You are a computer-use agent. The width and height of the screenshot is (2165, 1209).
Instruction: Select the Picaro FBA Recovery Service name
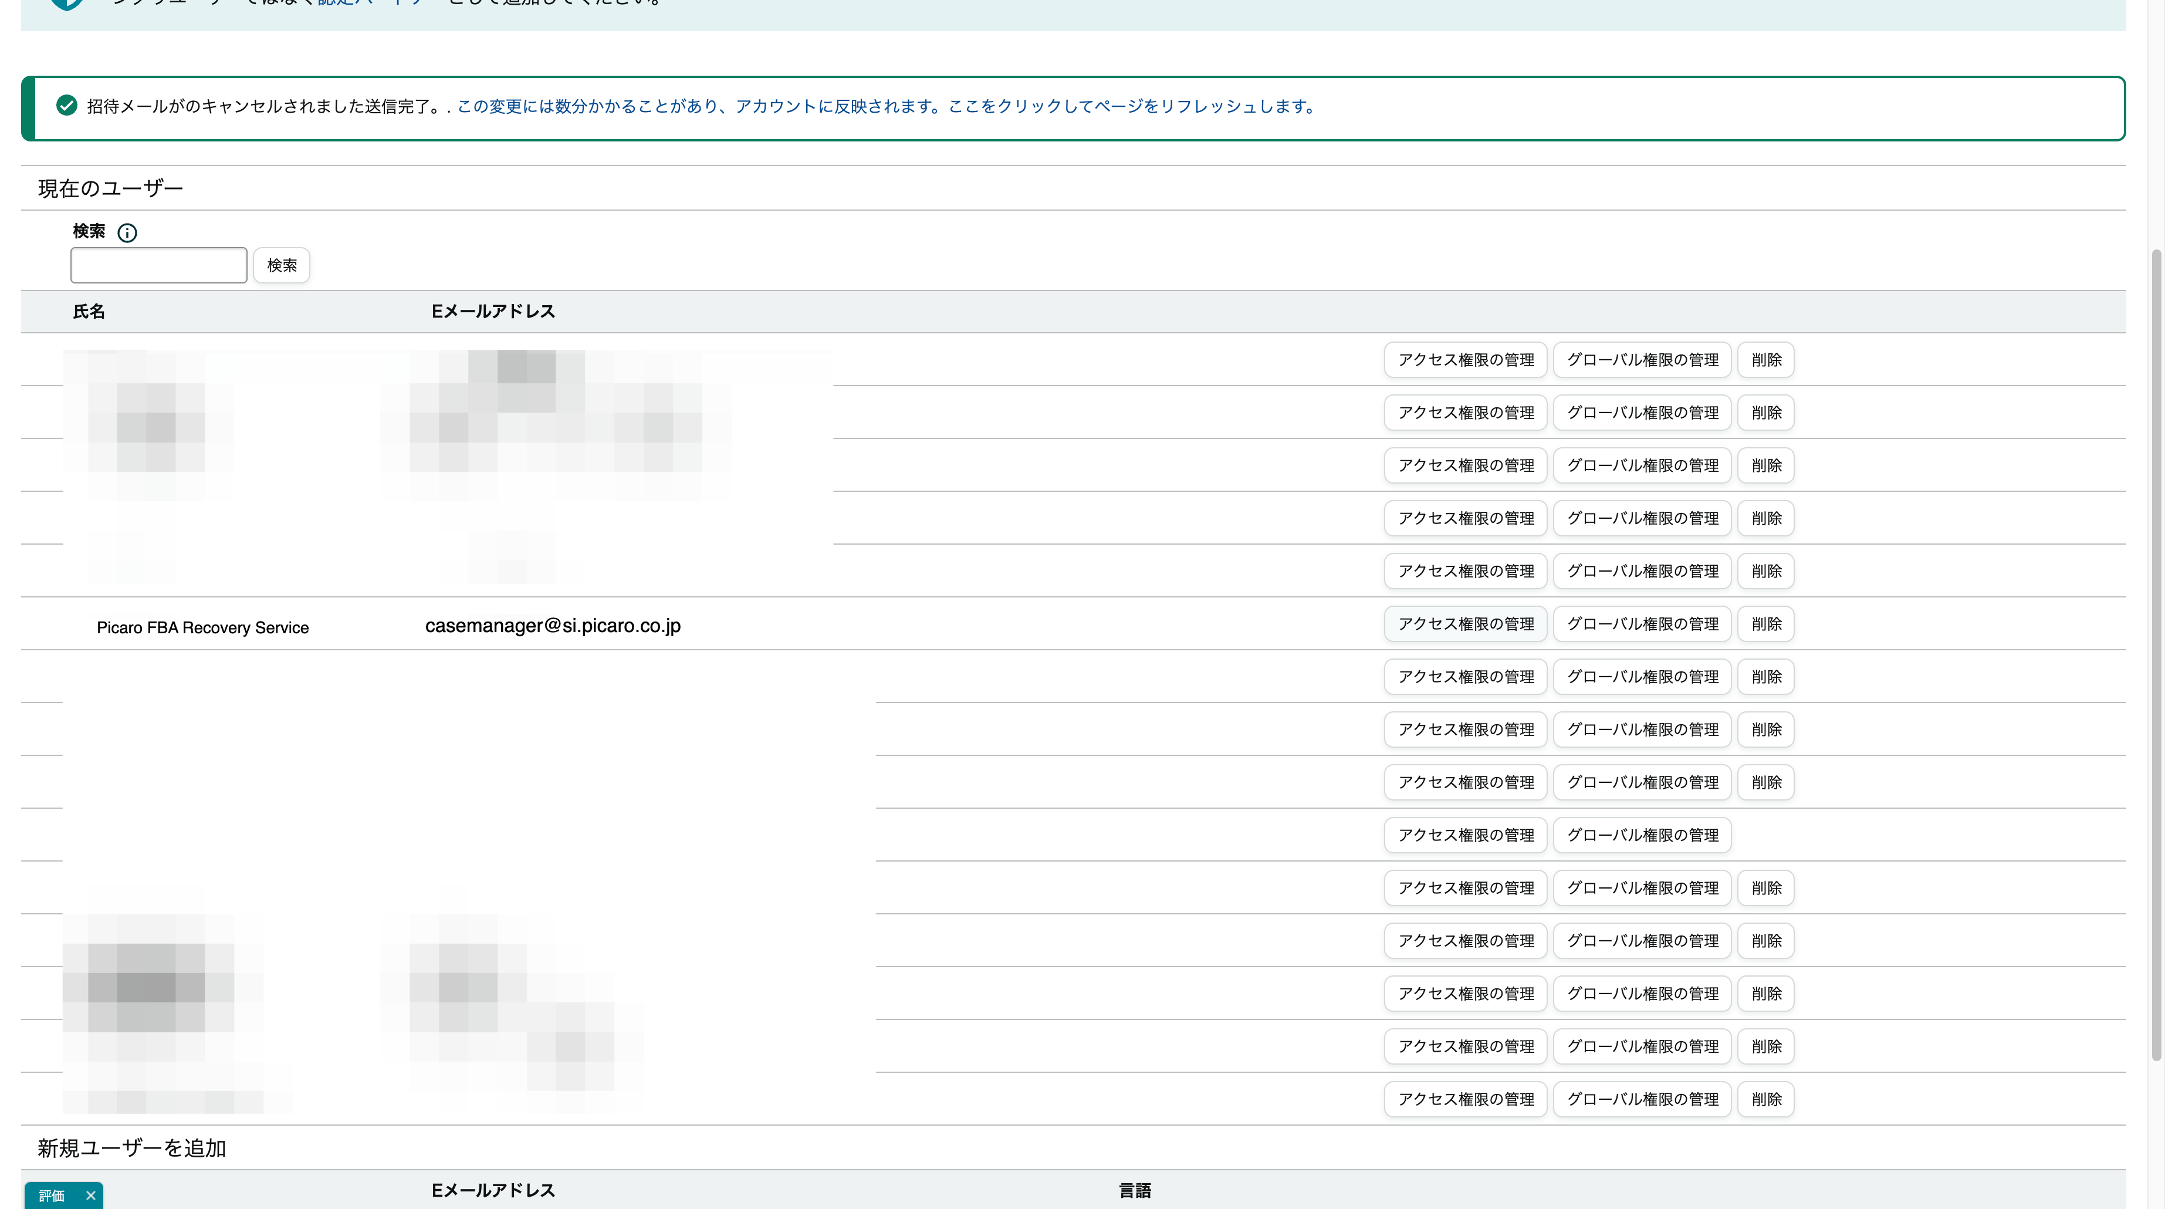click(x=202, y=628)
